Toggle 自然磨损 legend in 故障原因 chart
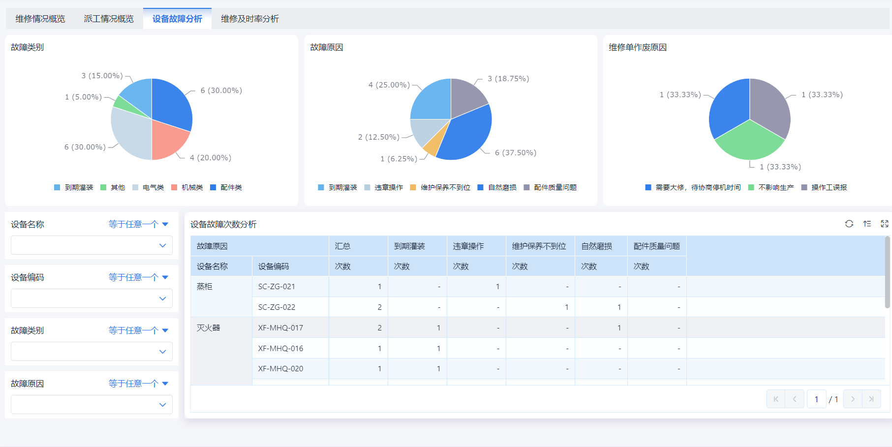This screenshot has height=447, width=892. (x=497, y=187)
